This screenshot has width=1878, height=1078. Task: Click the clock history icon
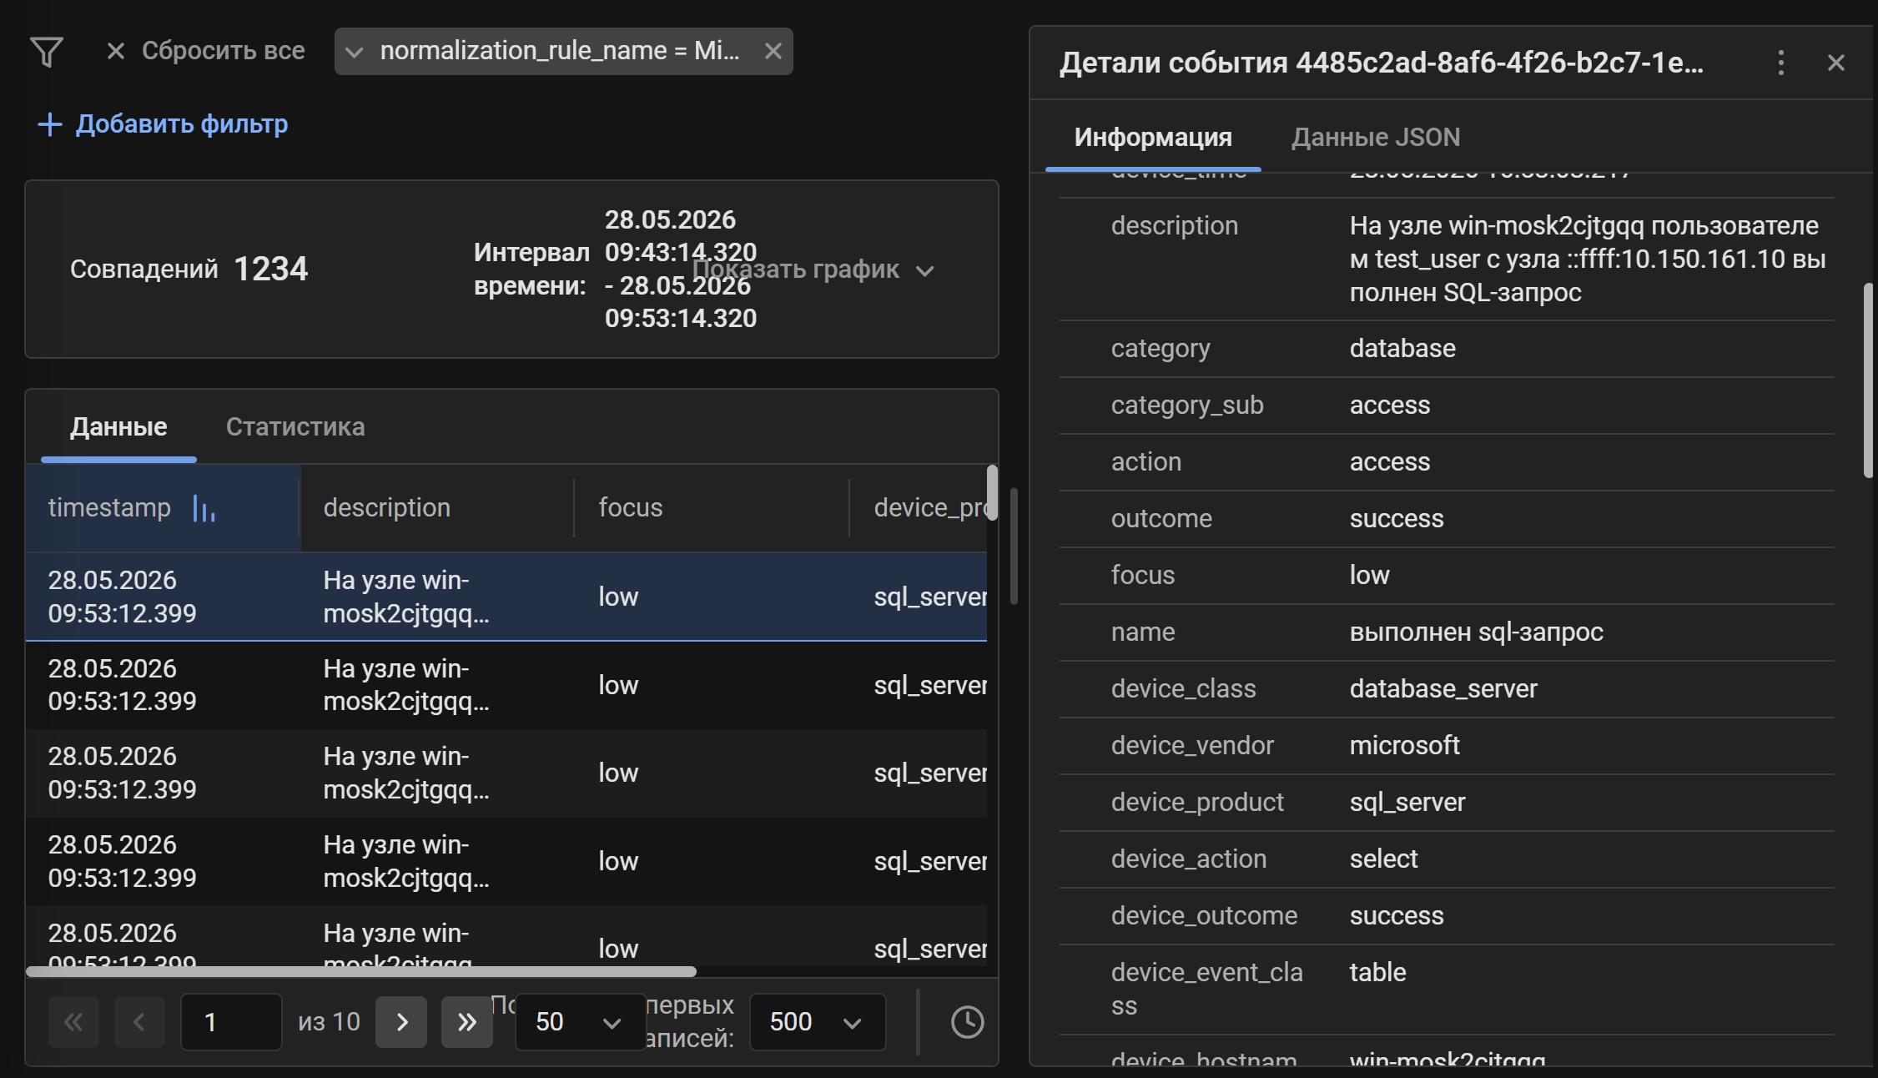click(x=968, y=1022)
